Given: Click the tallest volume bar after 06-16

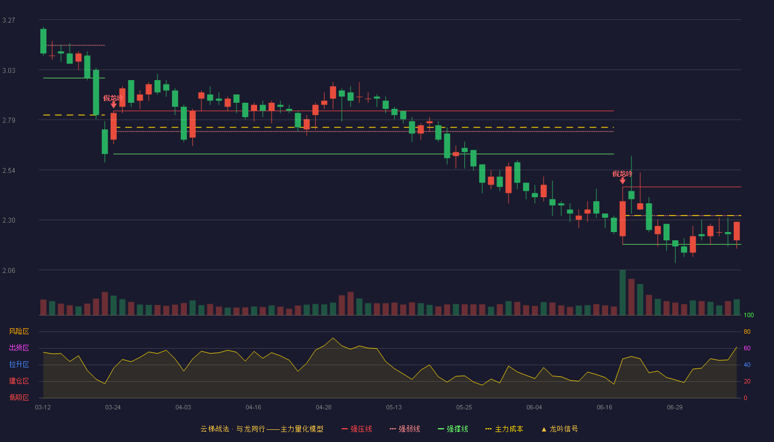Looking at the screenshot, I should tap(623, 292).
